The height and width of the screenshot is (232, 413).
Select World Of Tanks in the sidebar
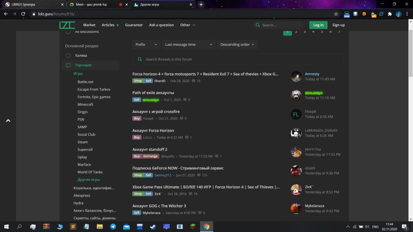click(90, 172)
